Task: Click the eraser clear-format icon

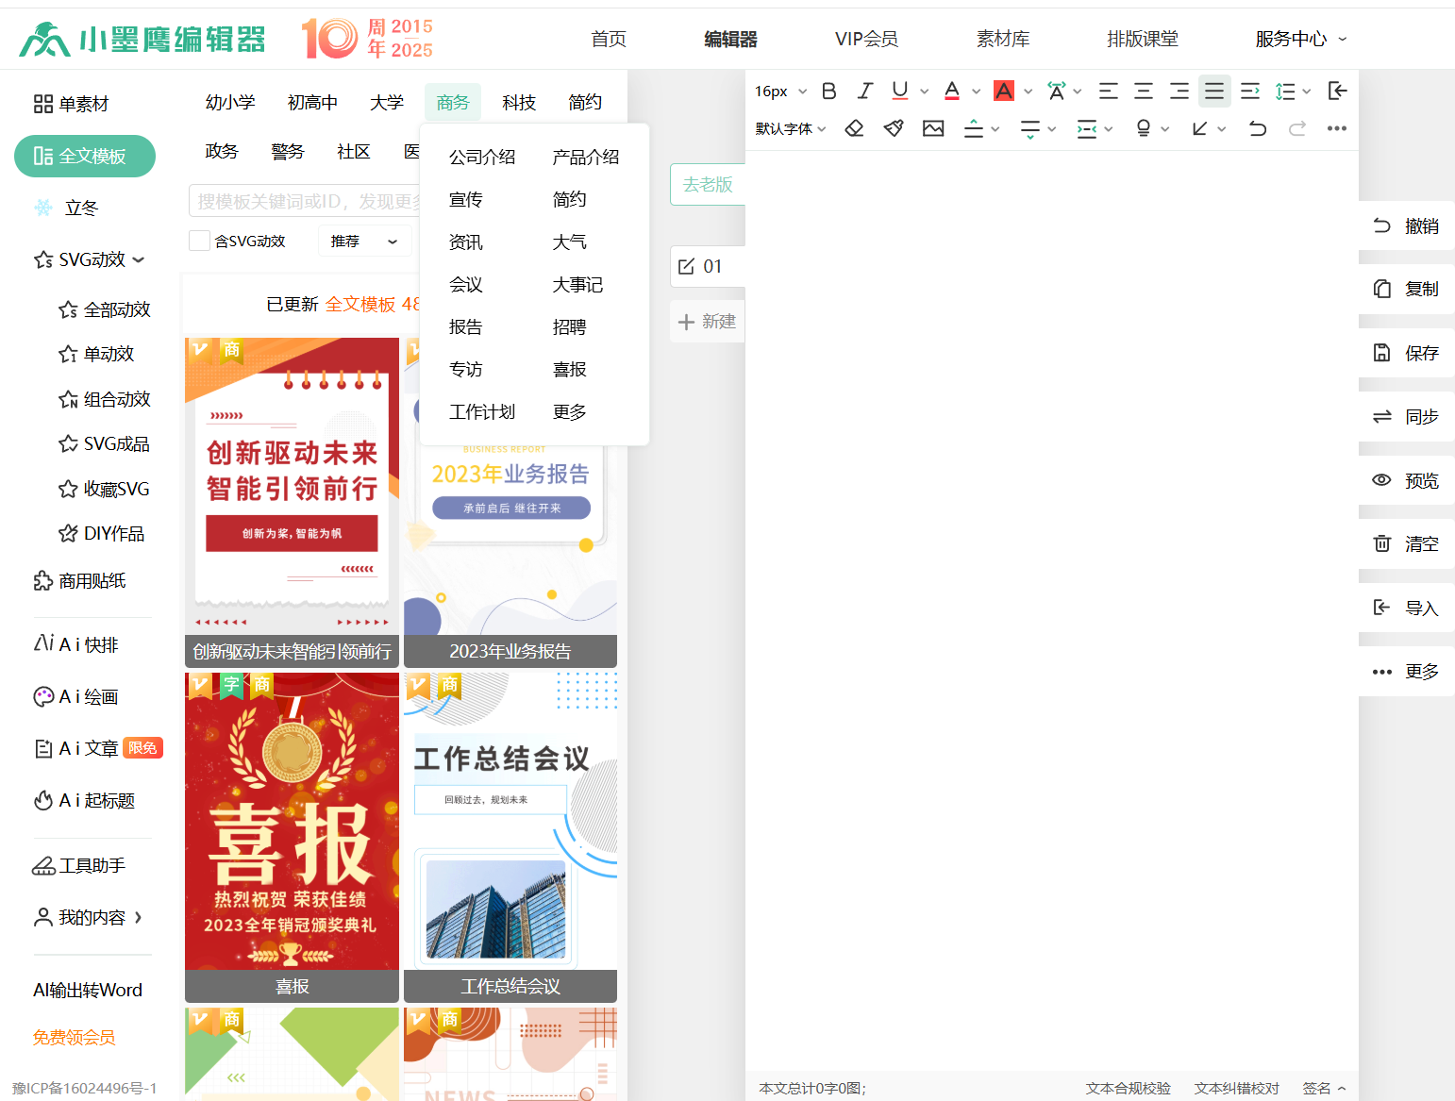Action: point(854,128)
